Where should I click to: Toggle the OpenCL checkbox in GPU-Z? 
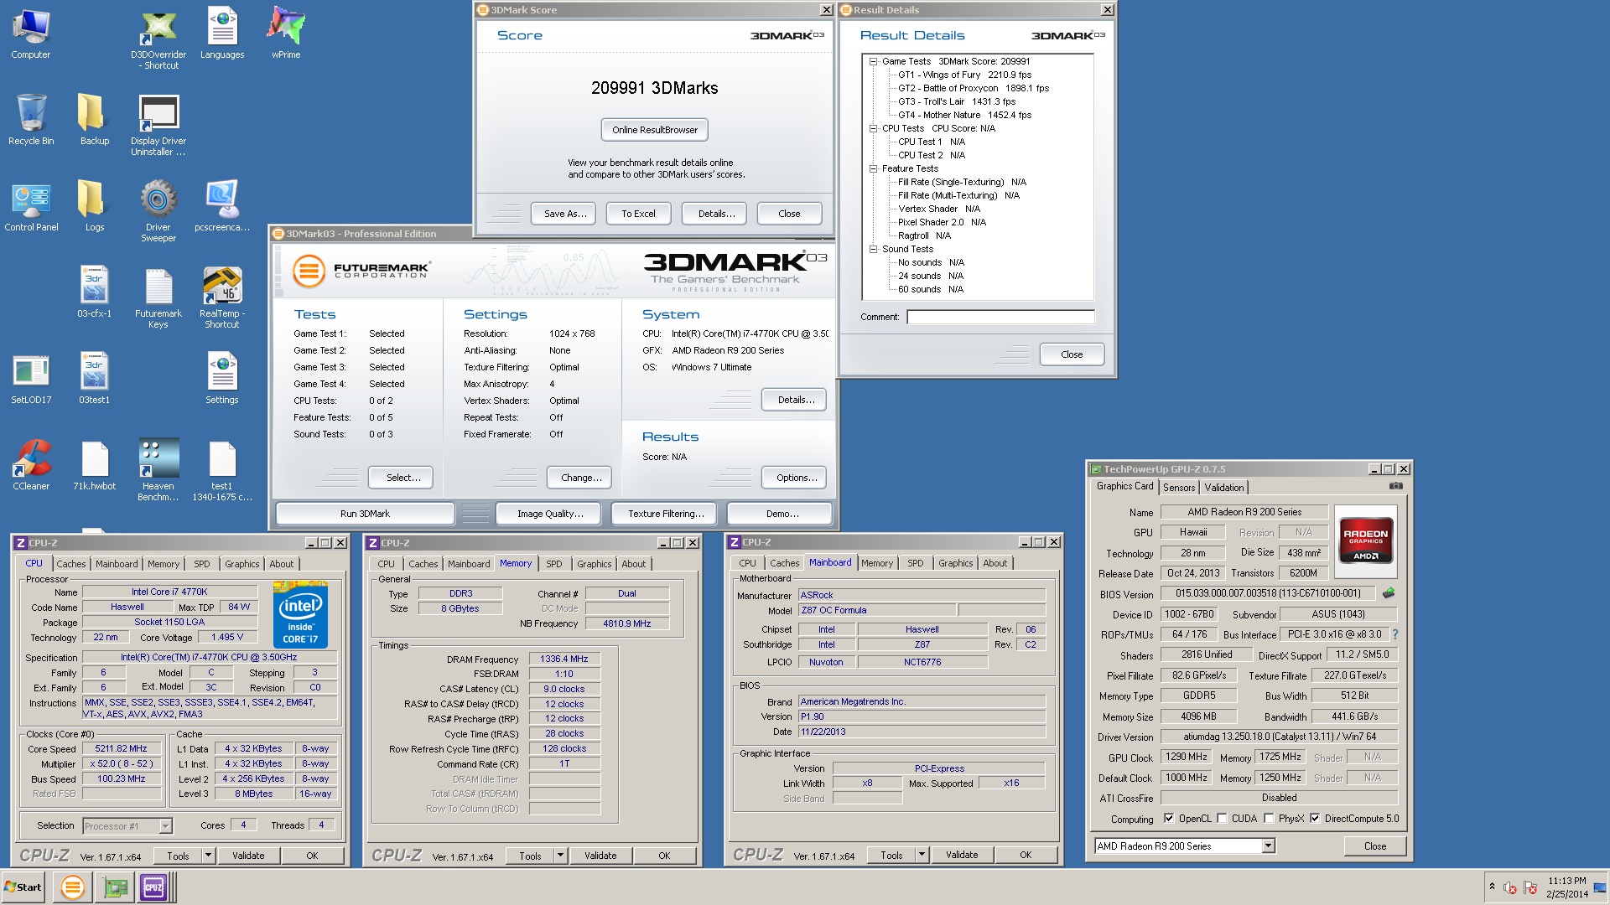click(x=1169, y=819)
